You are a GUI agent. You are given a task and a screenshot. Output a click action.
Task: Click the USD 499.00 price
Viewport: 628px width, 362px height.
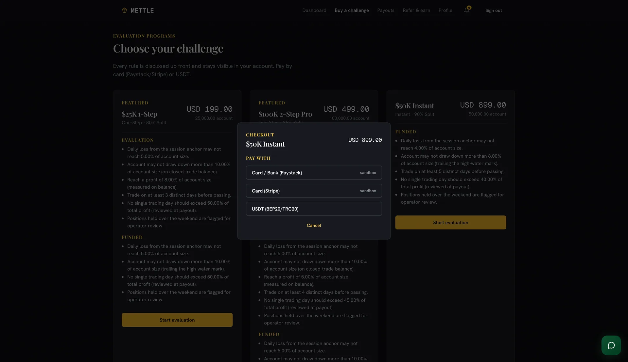tap(346, 109)
